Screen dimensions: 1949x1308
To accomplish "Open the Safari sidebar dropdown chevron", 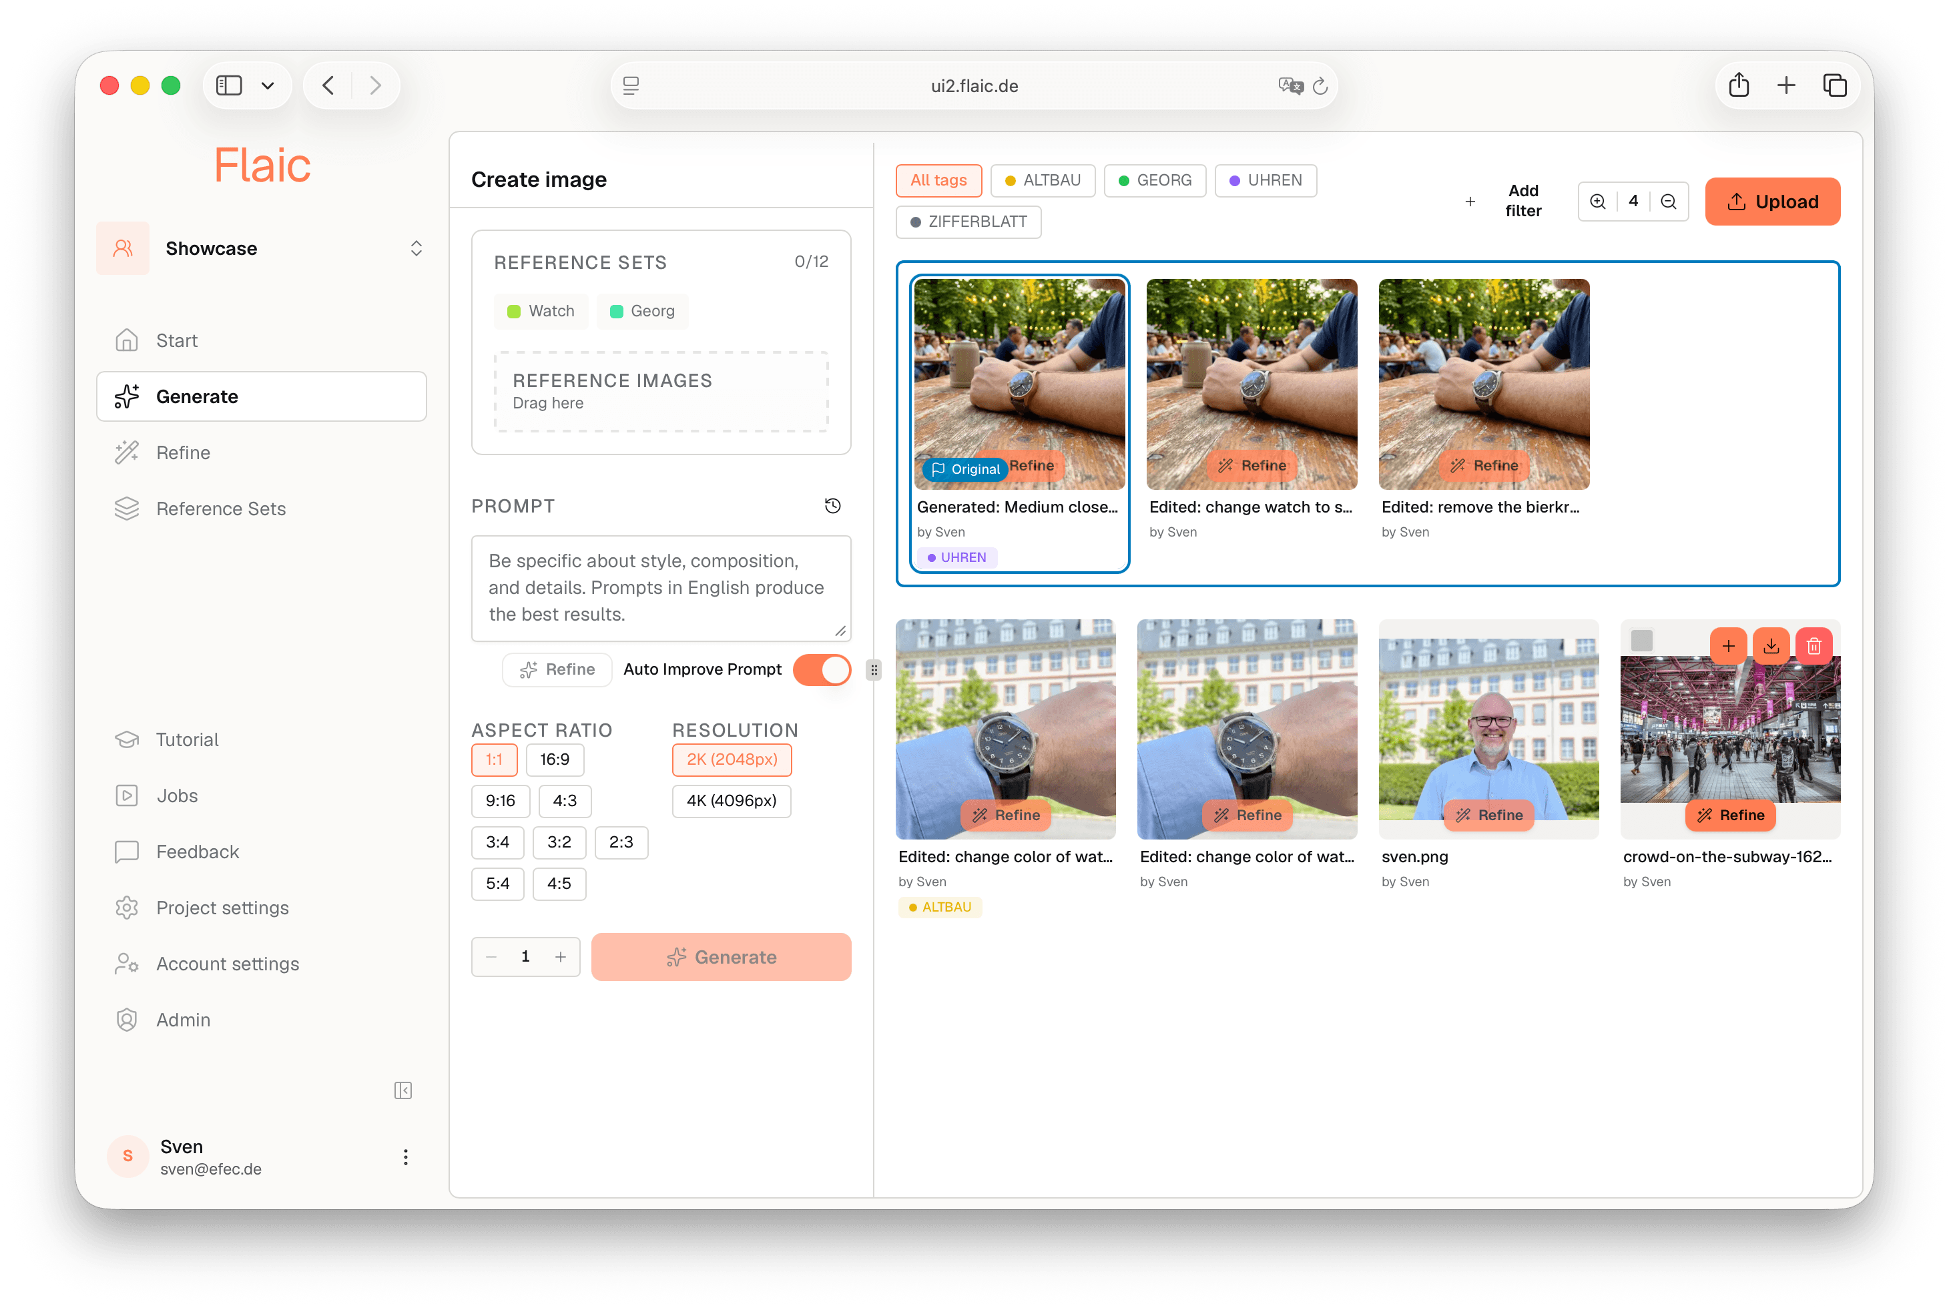I will click(x=268, y=85).
